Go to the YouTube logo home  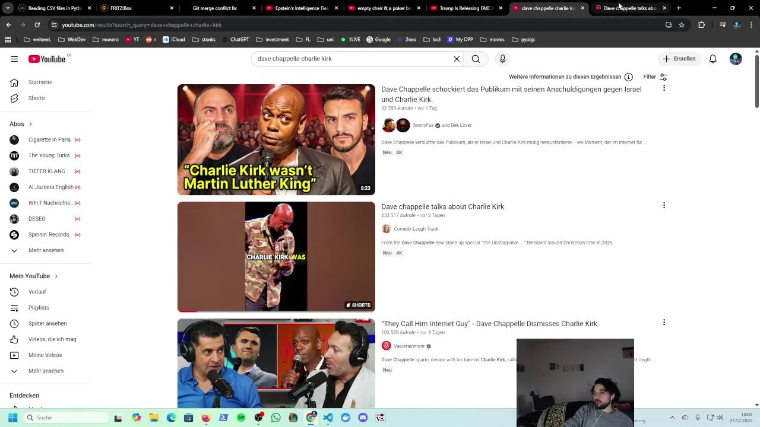pos(47,59)
